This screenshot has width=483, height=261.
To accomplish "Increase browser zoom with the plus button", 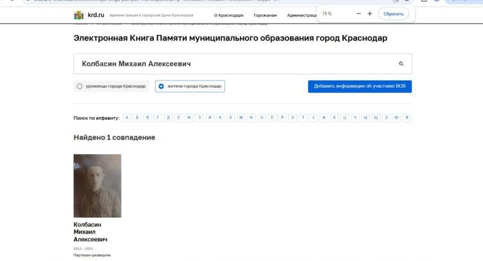I will tap(369, 13).
